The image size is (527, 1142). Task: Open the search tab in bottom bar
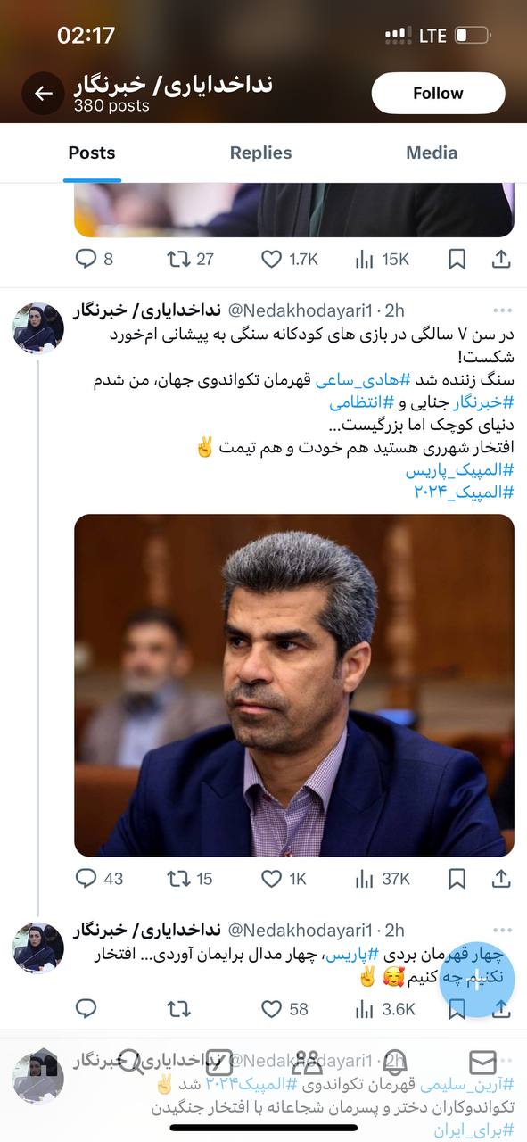point(131,1062)
